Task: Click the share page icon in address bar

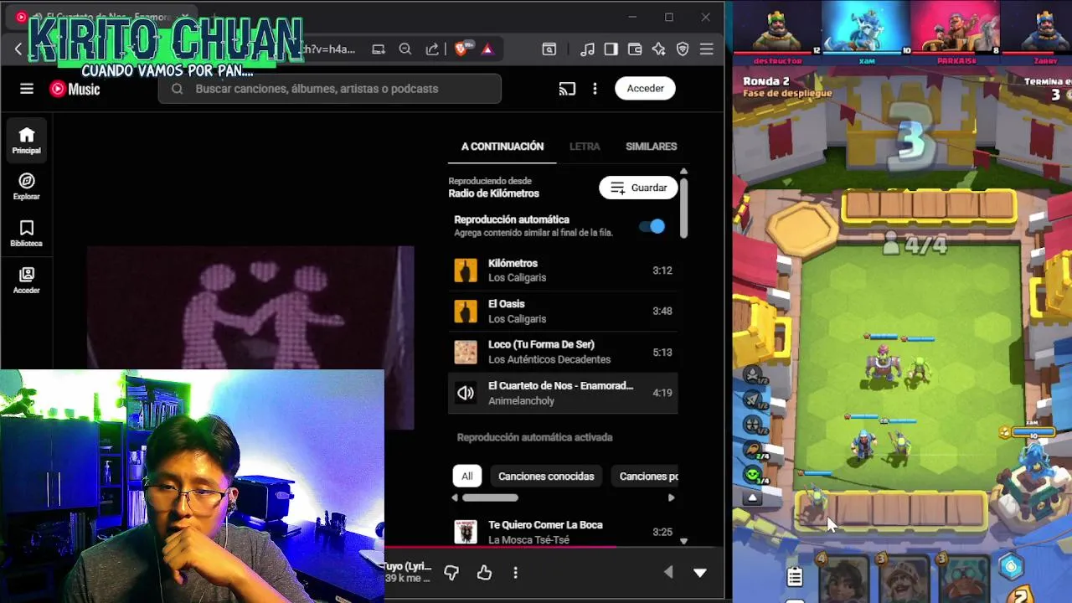Action: click(x=432, y=49)
